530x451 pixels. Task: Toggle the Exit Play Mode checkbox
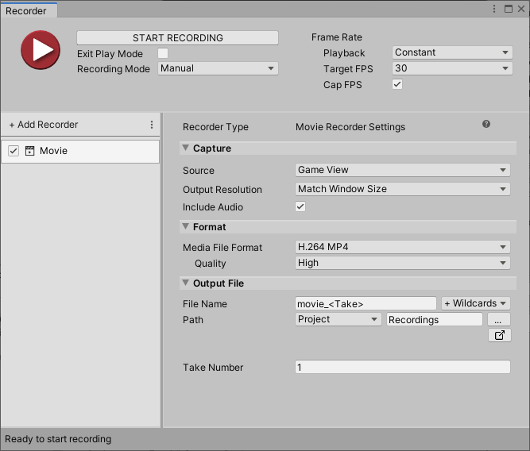[163, 53]
